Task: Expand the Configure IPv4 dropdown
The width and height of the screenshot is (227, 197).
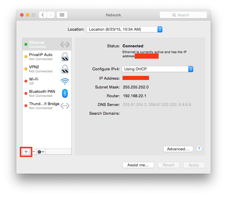Action: click(157, 69)
